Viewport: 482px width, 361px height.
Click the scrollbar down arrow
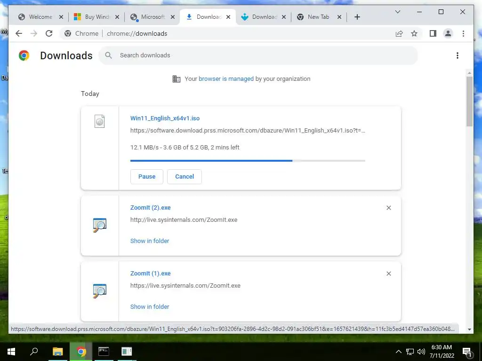(x=469, y=330)
